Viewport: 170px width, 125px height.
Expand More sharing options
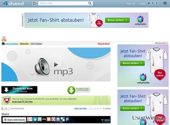click(x=105, y=120)
